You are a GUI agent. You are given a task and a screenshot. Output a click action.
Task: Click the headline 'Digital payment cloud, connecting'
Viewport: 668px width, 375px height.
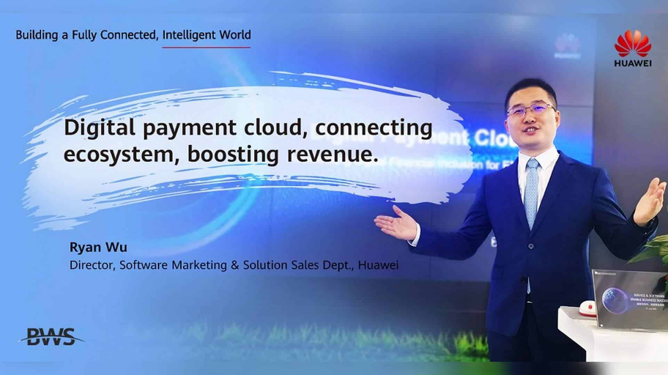tap(248, 129)
